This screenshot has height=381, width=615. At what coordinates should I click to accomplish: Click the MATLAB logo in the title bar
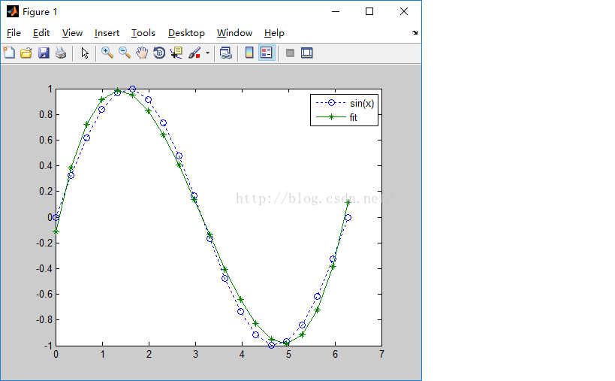[12, 11]
